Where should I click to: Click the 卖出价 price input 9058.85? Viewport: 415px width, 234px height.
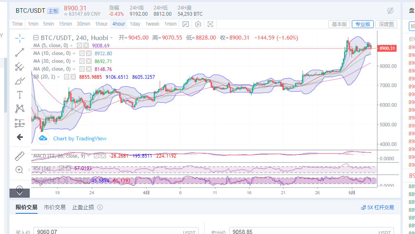(x=311, y=231)
